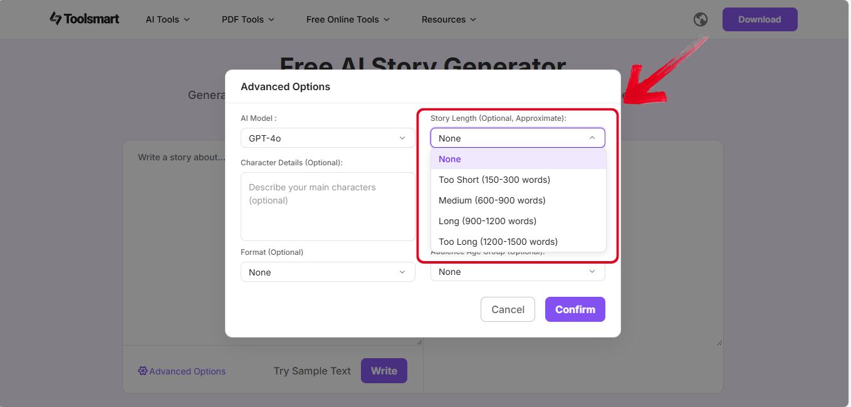Click the expand arrow on the Format dropdown
The width and height of the screenshot is (851, 407).
tap(403, 272)
